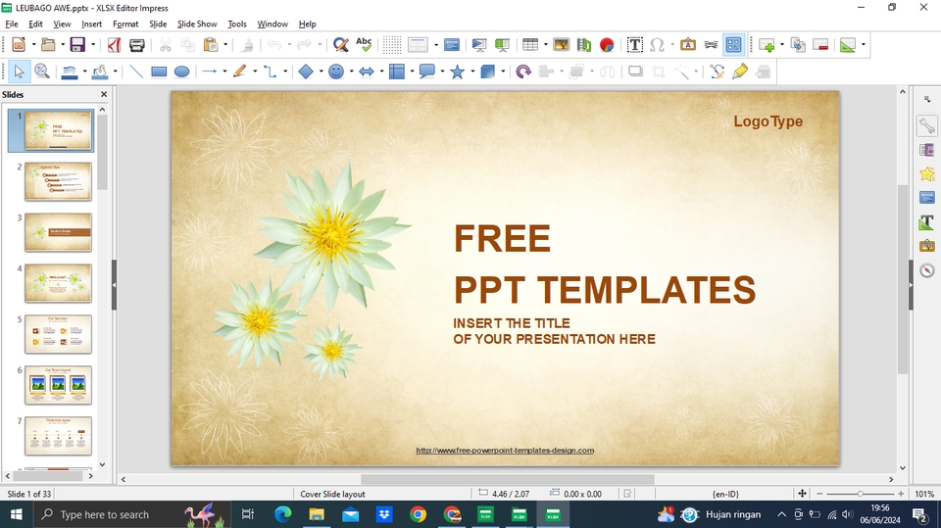941x528 pixels.
Task: Start slide show from current slide
Action: point(502,45)
